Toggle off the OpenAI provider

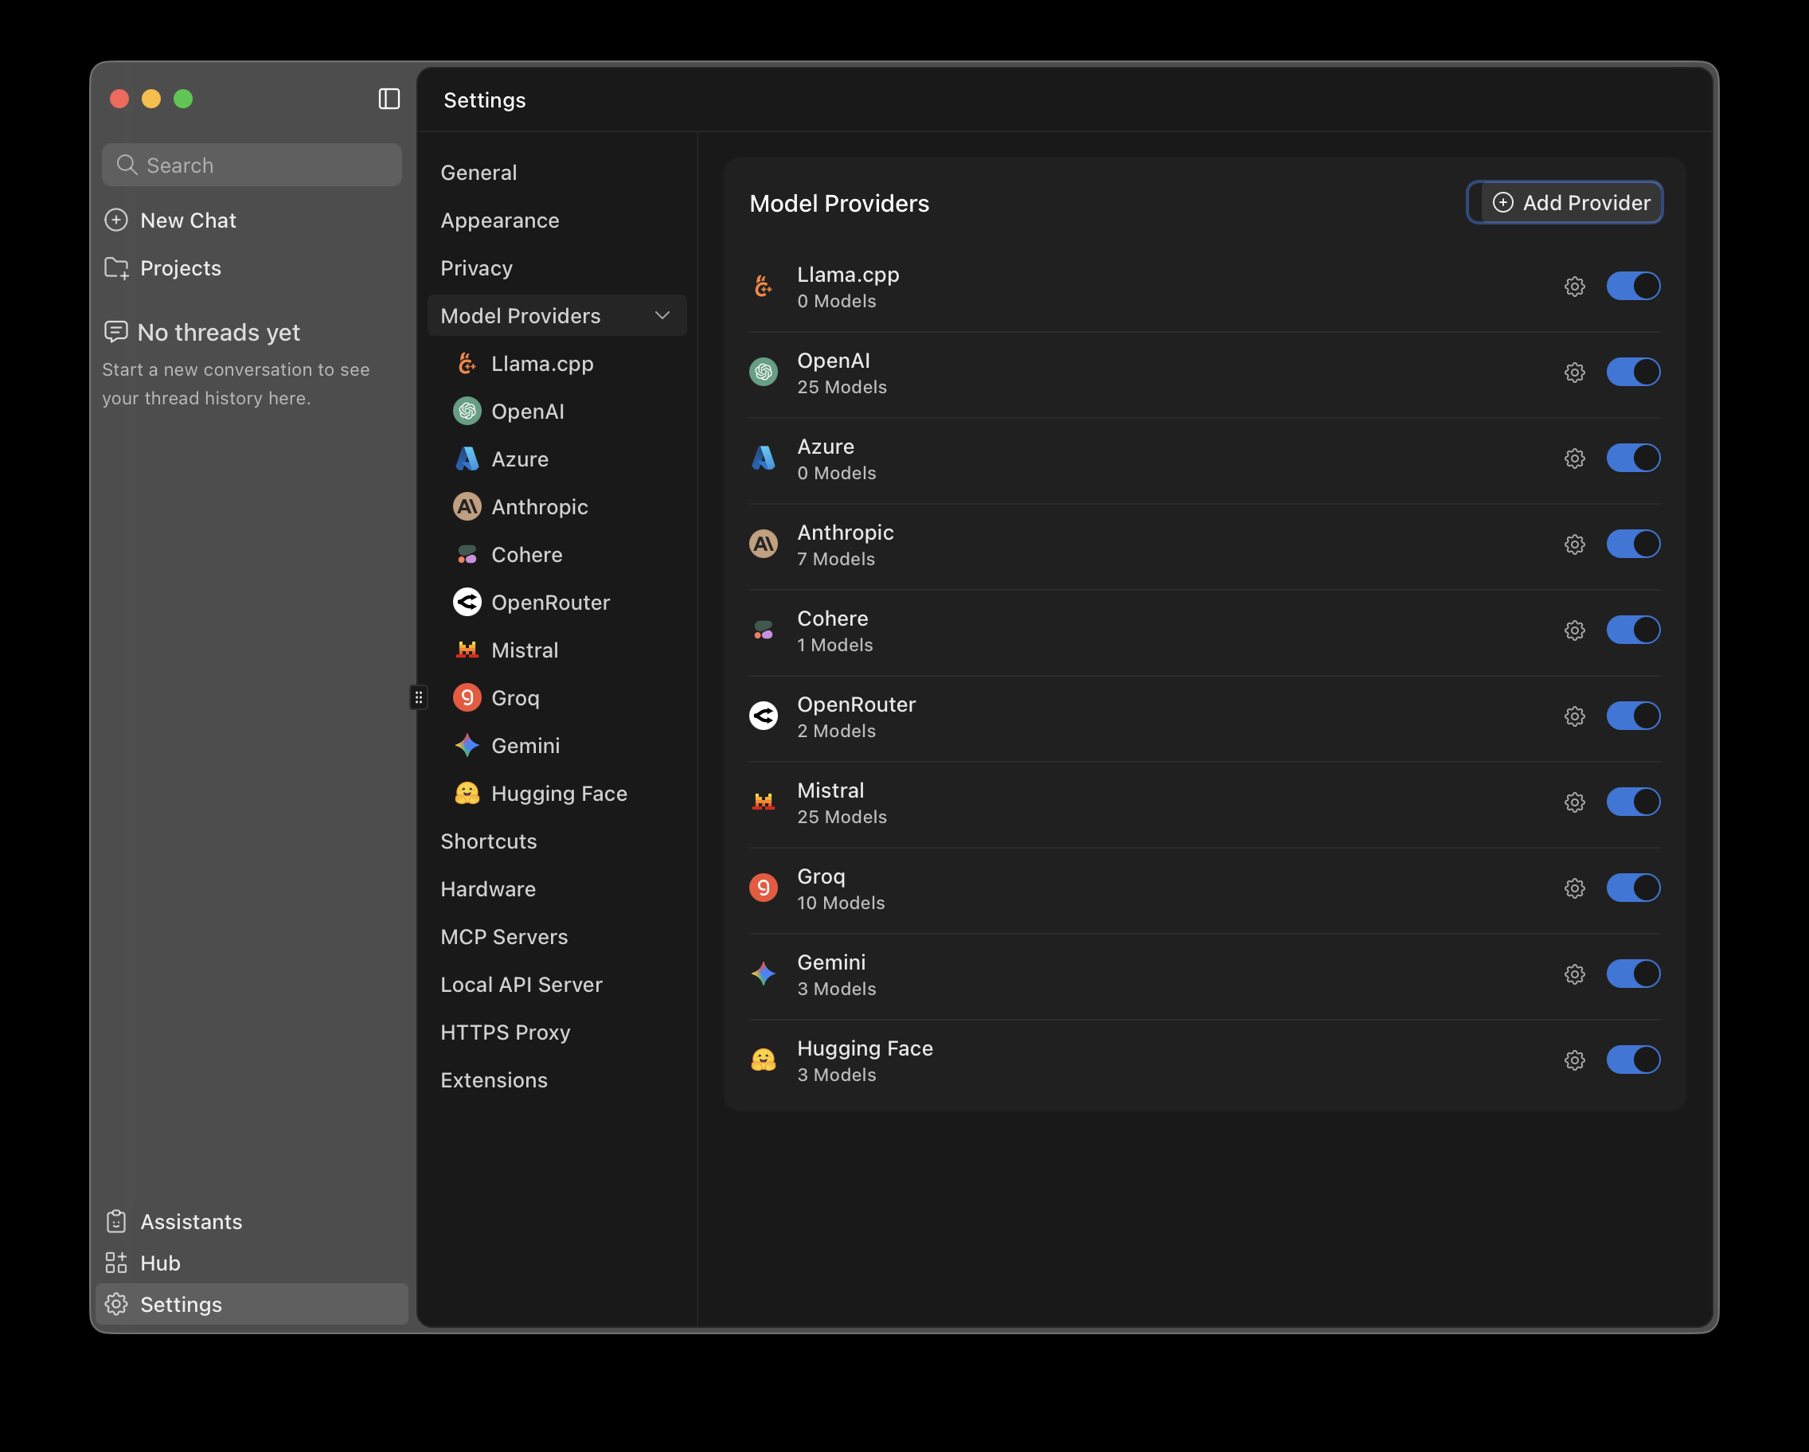(1633, 372)
